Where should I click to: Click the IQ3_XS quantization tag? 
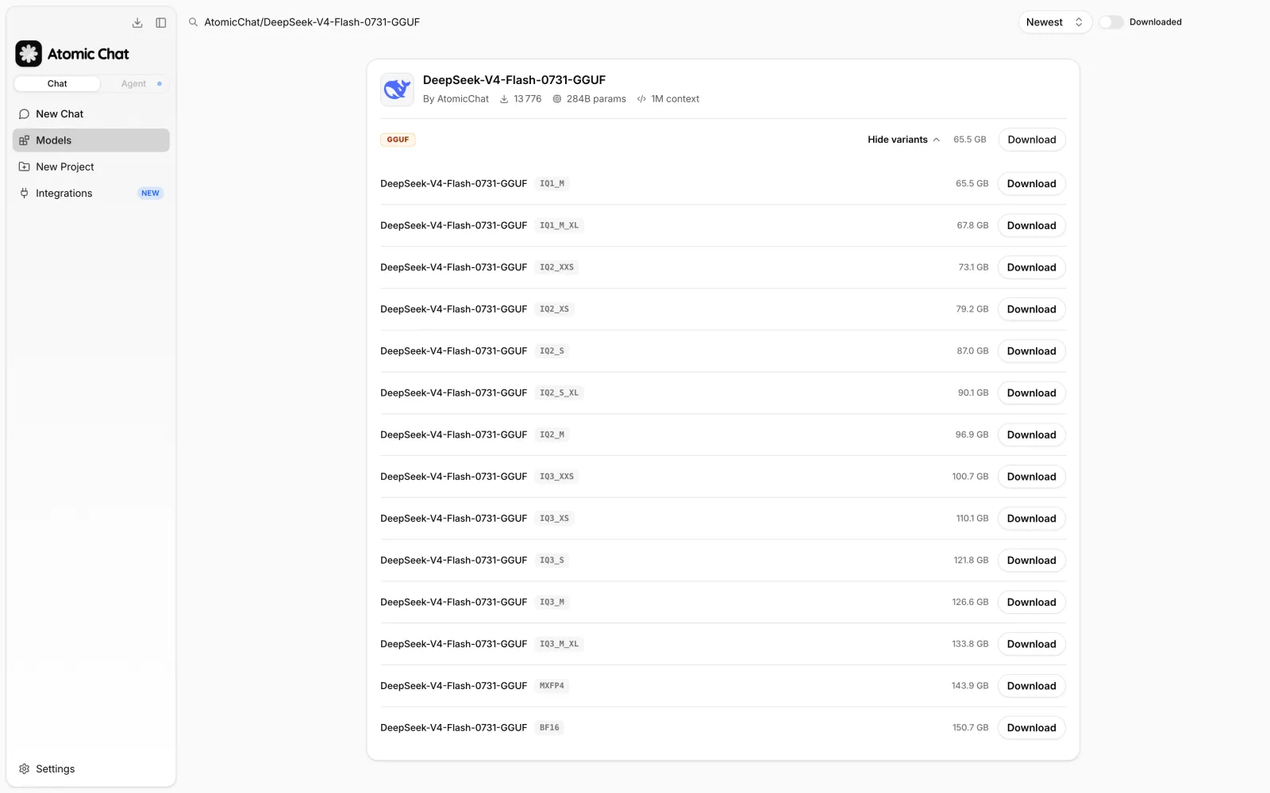[x=555, y=519]
